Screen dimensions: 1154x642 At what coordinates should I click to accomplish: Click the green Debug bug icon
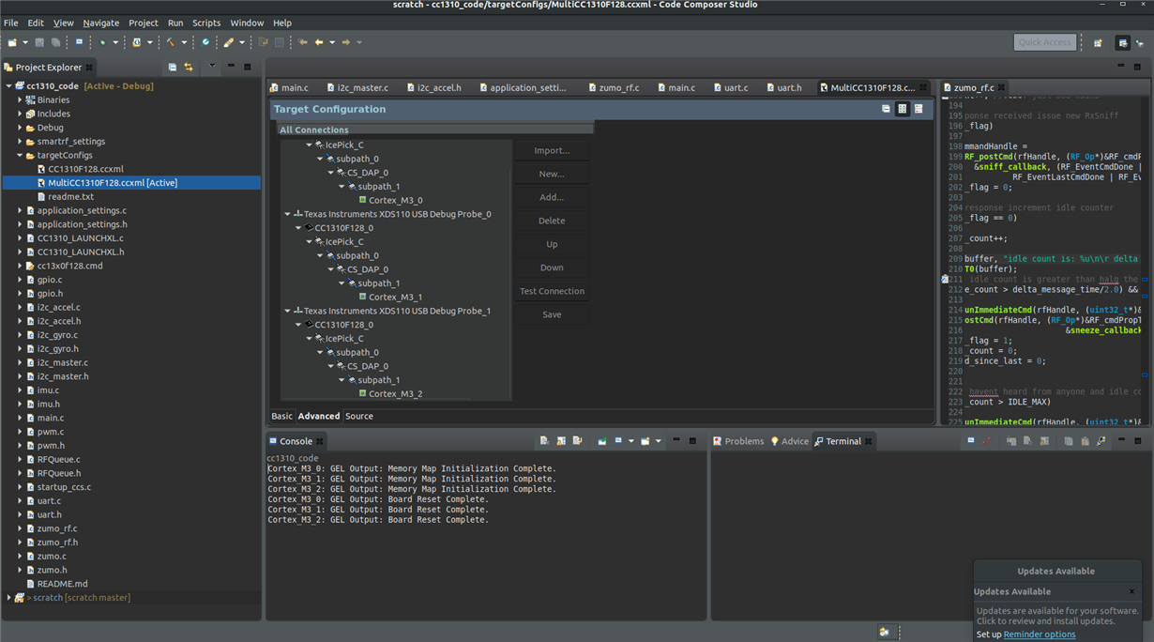coord(102,42)
